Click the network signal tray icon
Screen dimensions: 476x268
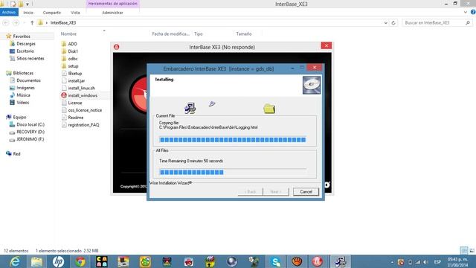coord(418,262)
